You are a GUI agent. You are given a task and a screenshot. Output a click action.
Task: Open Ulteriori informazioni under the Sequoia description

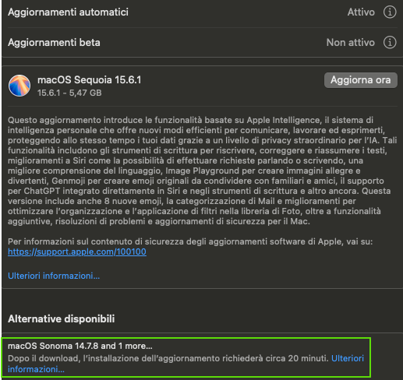point(54,276)
